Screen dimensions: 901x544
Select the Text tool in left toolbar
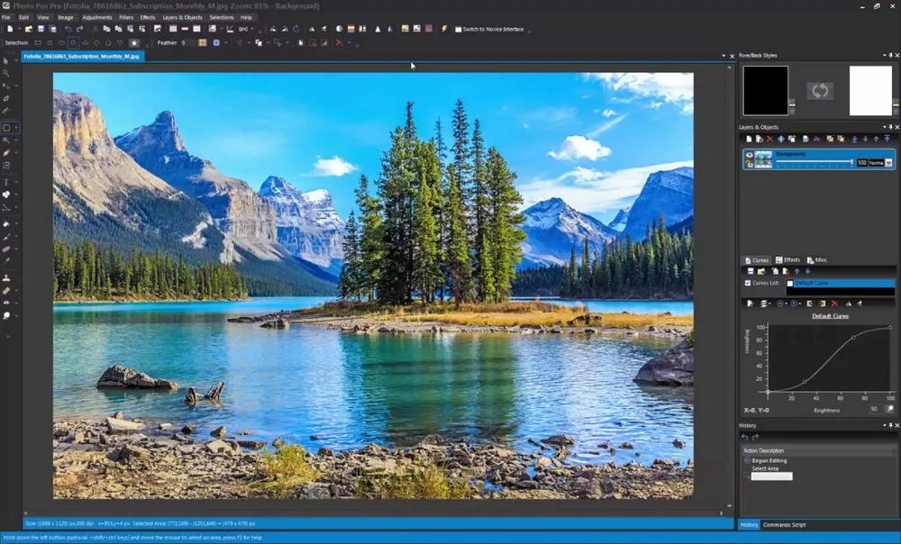pos(6,182)
